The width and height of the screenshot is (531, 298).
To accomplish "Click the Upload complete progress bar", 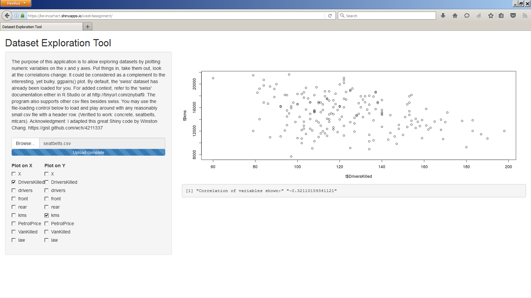I will (88, 152).
